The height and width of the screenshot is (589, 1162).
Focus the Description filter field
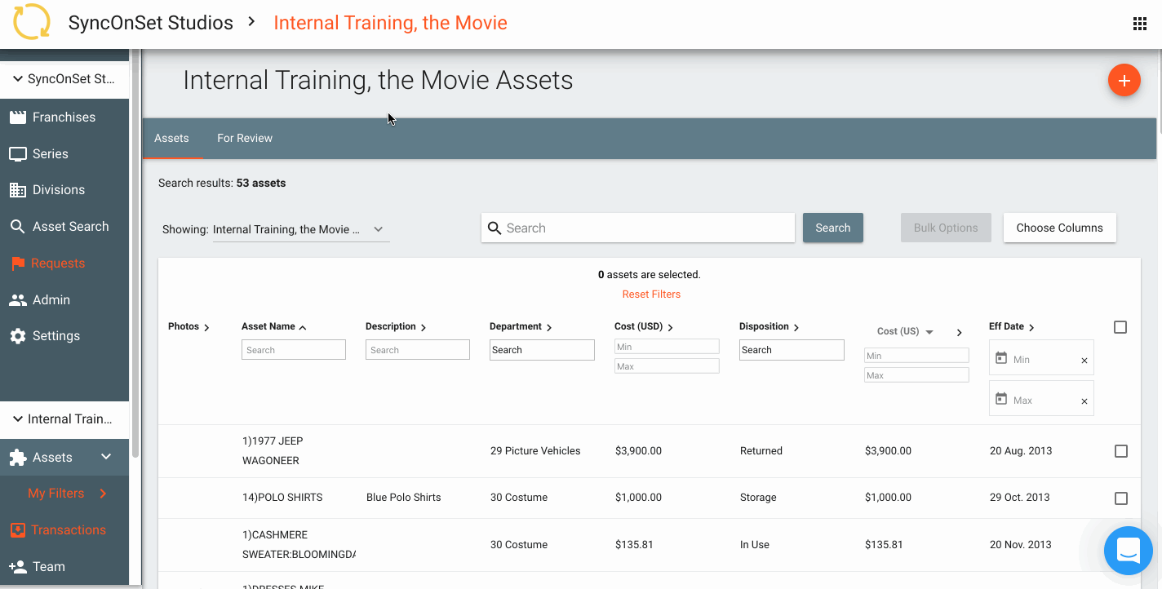point(418,350)
